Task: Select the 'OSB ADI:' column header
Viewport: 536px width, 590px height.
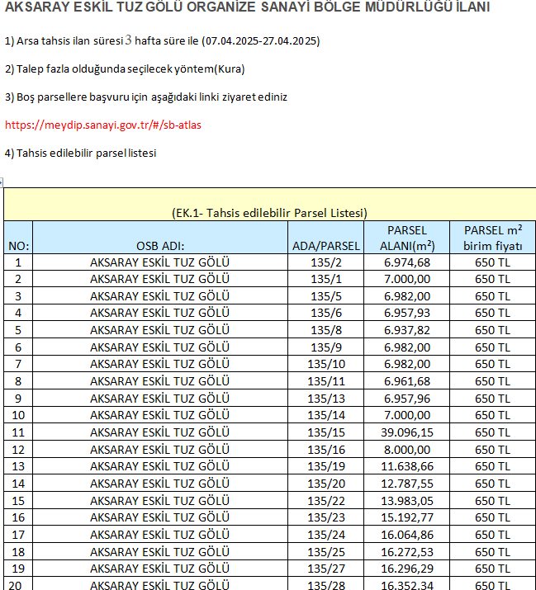Action: click(x=159, y=245)
